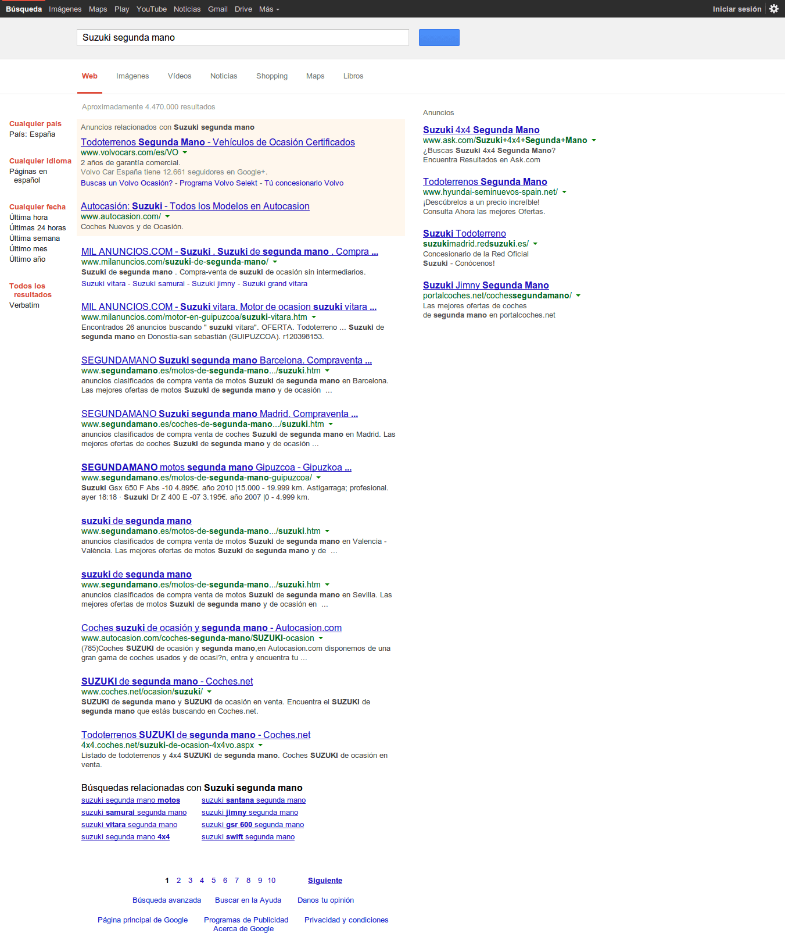785x944 pixels.
Task: Click related search suzuki santana segunda mano
Action: (253, 800)
